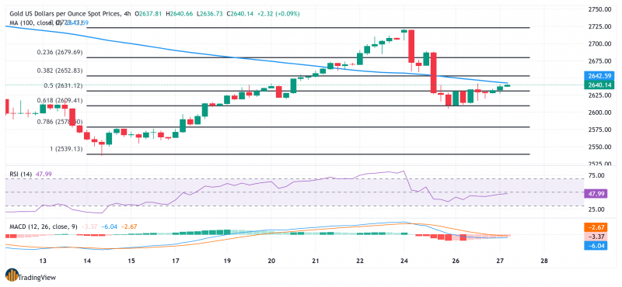Click the 1 (2539.13) Fibonacci base label
622x287 pixels.
66,149
